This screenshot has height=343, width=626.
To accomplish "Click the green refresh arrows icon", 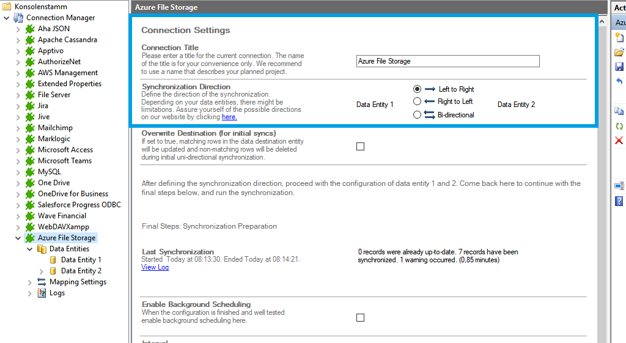I will coord(619,126).
